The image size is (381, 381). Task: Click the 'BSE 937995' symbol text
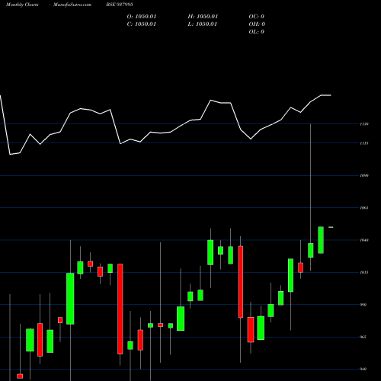(x=120, y=5)
